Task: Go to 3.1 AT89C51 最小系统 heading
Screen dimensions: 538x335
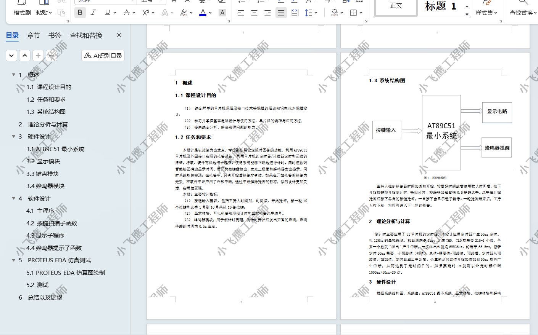Action: [55, 149]
